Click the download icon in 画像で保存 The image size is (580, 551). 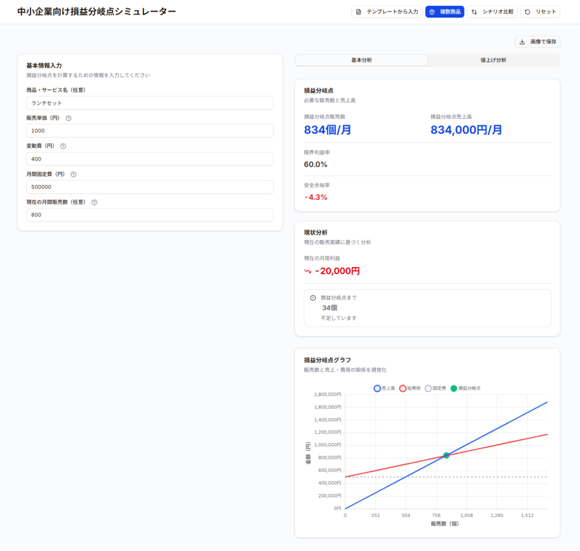[x=522, y=42]
